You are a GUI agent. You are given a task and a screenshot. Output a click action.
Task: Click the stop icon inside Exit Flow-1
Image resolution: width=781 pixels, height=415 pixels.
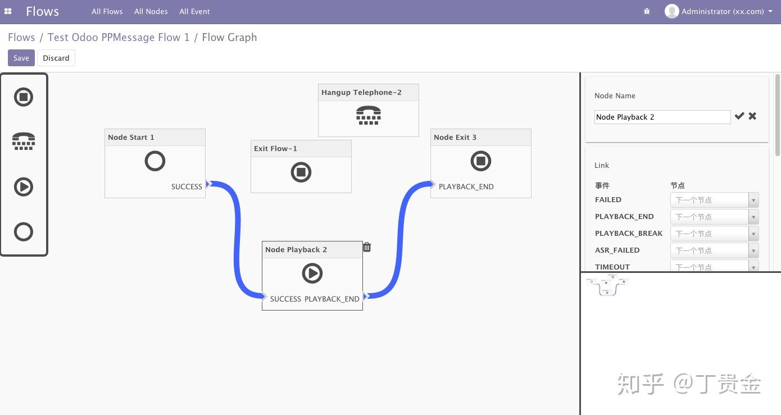tap(301, 172)
